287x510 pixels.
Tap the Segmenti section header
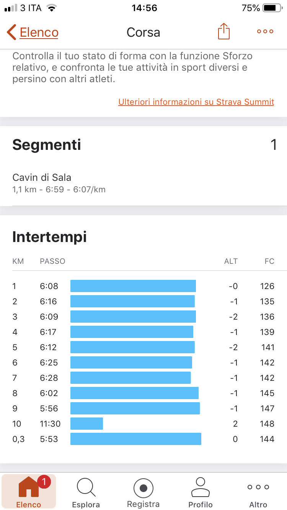(47, 145)
